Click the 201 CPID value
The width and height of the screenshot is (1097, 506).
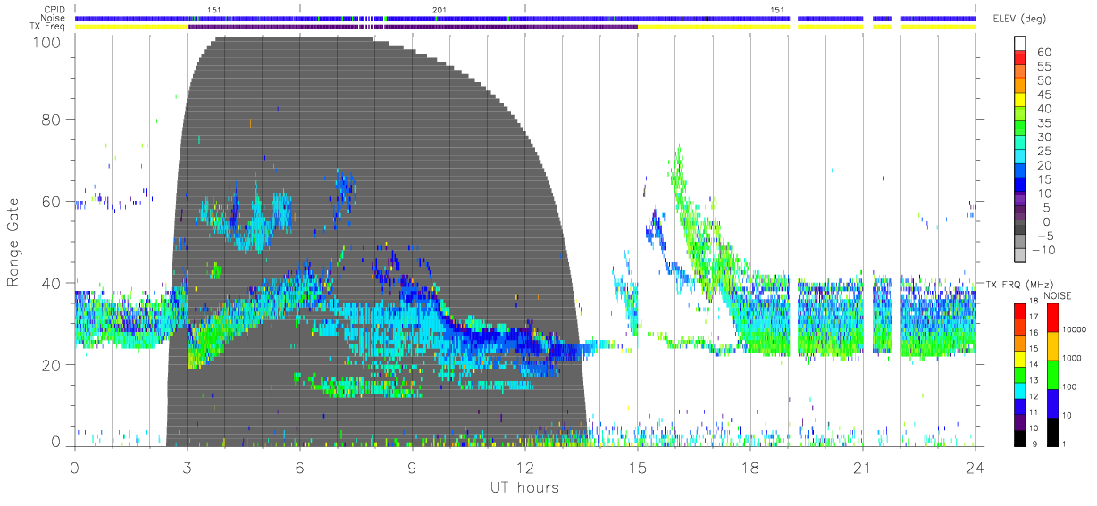[x=439, y=10]
